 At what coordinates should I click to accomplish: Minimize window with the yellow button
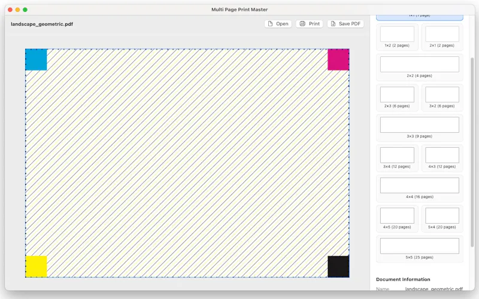[x=18, y=10]
